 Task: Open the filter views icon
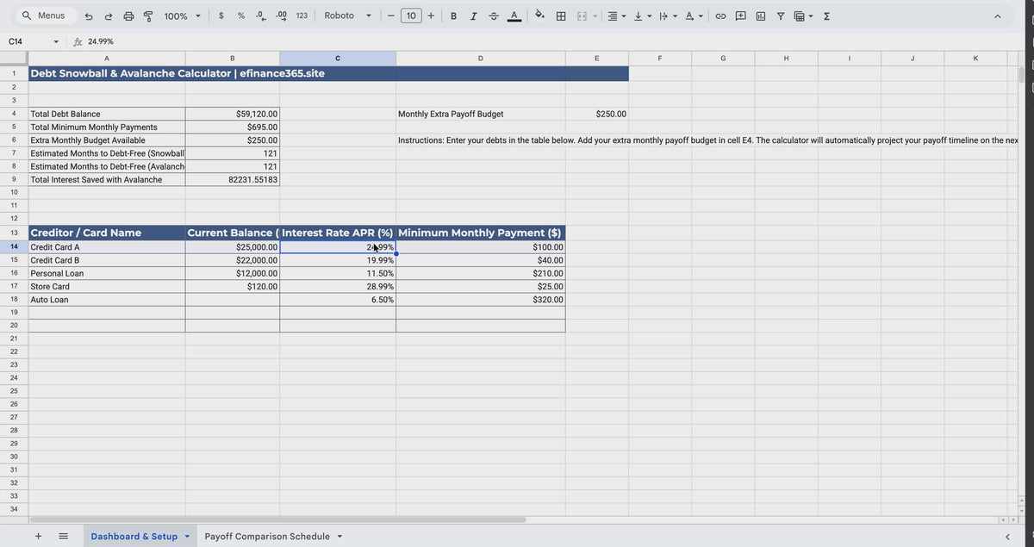(x=803, y=16)
